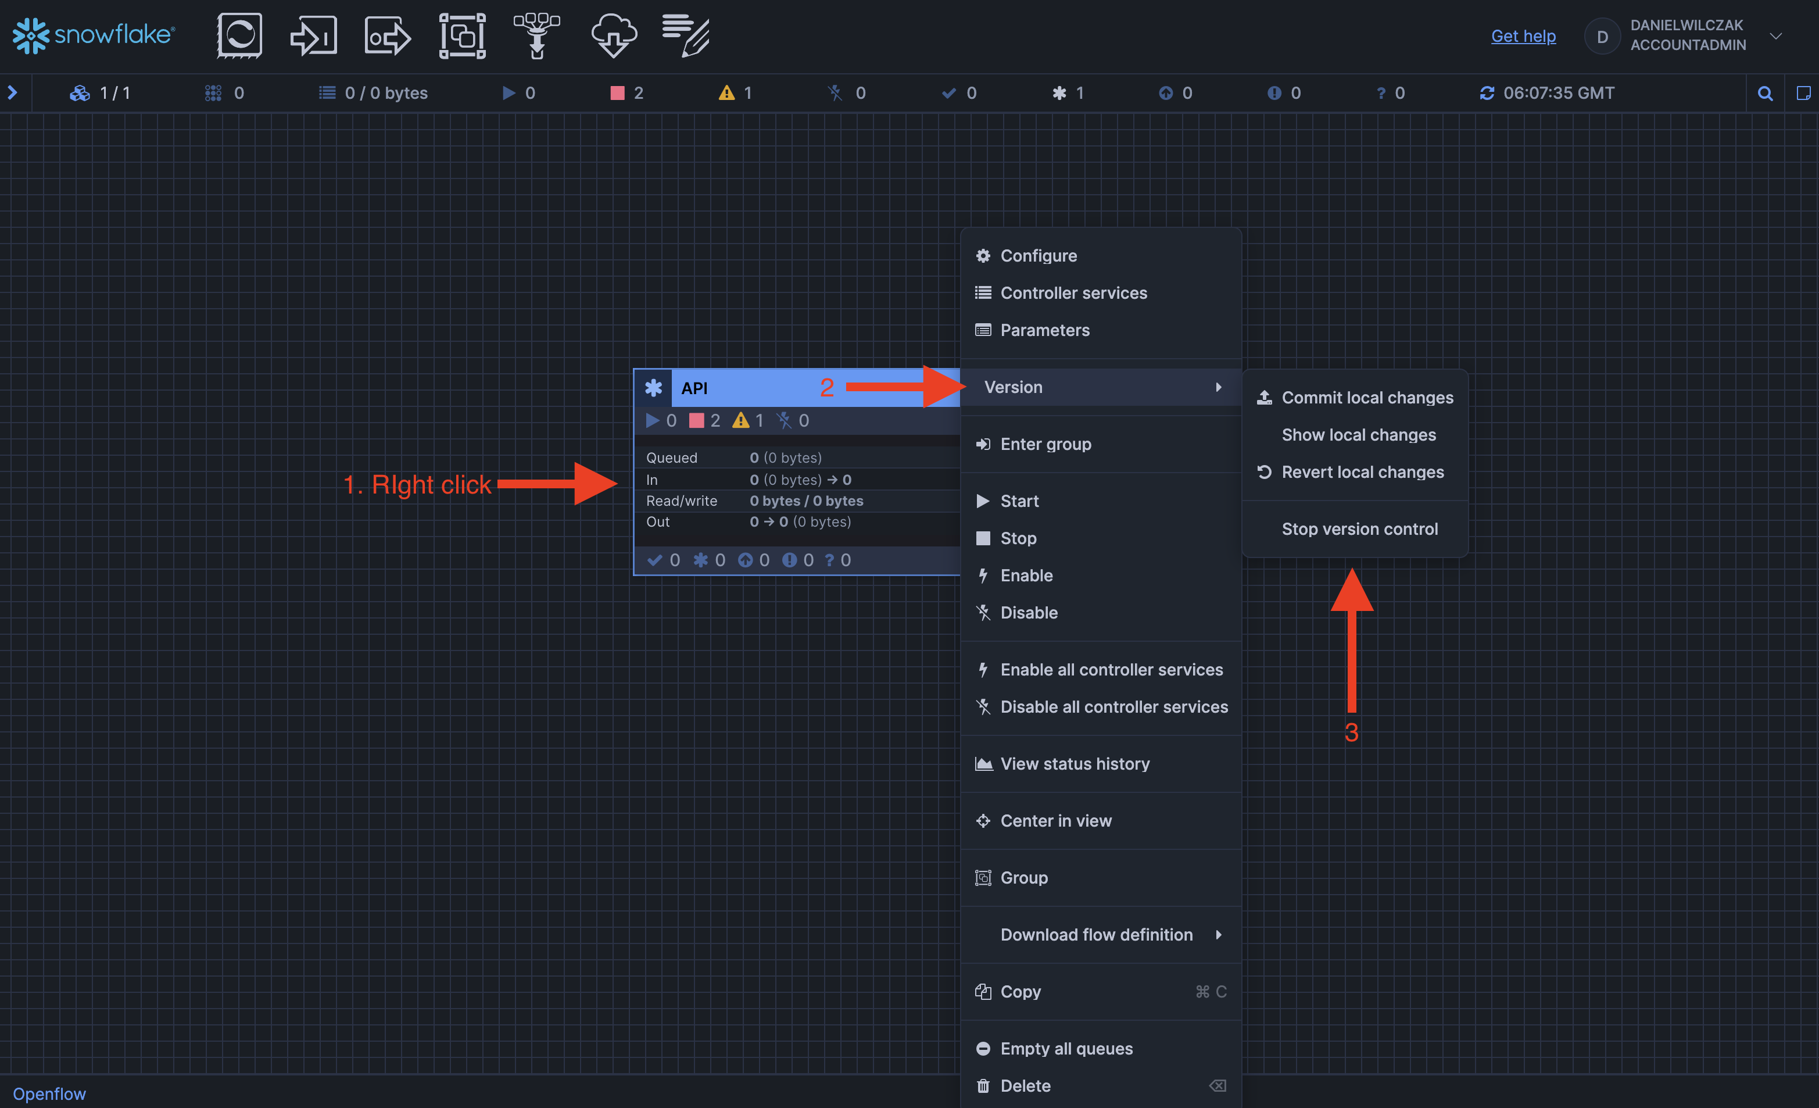1819x1108 pixels.
Task: Expand the left panel chevron
Action: pyautogui.click(x=13, y=93)
